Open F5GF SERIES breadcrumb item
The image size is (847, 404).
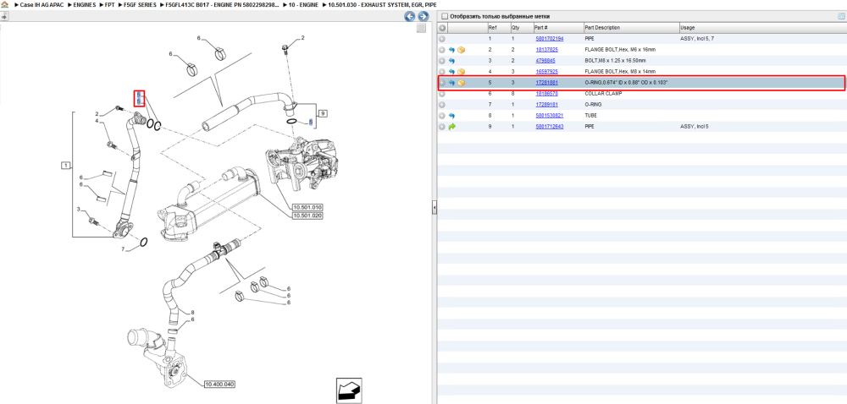coord(141,4)
